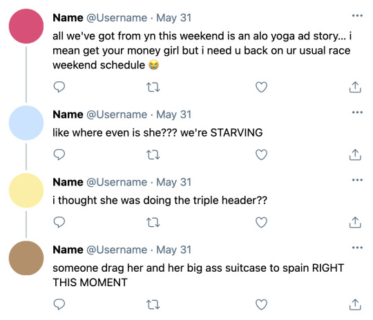Open the light blue avatar's profile

[x=26, y=123]
